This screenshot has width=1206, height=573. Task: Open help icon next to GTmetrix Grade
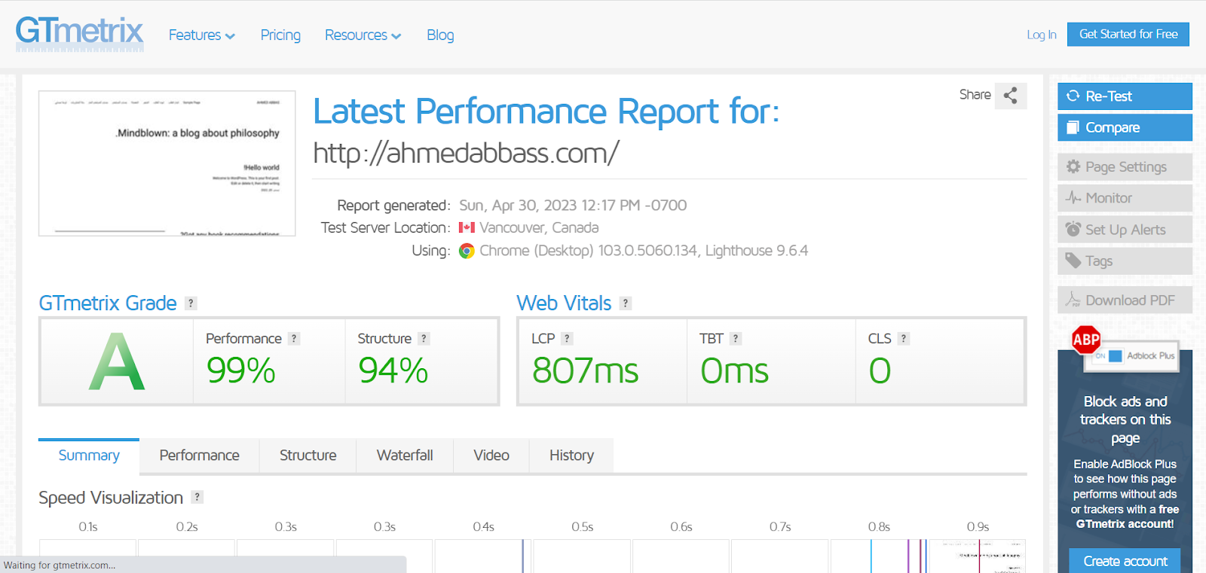pos(191,303)
